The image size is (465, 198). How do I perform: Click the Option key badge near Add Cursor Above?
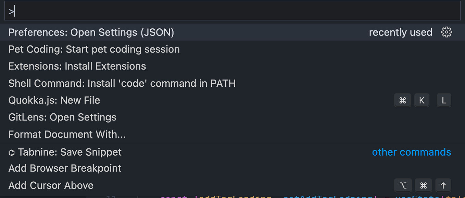403,185
